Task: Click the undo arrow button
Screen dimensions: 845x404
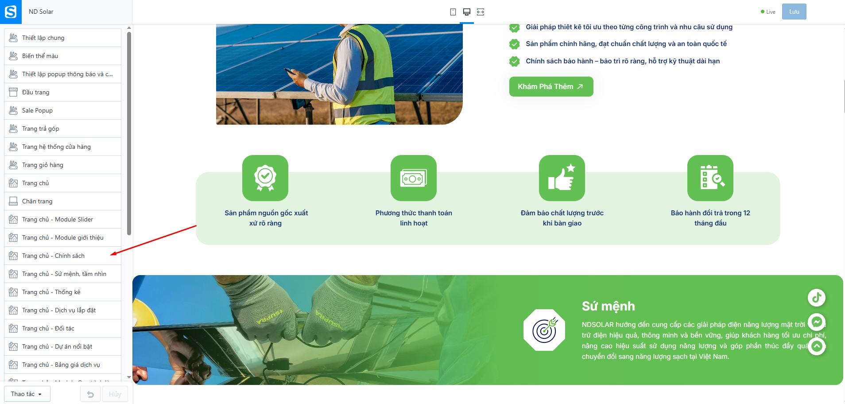Action: [90, 394]
